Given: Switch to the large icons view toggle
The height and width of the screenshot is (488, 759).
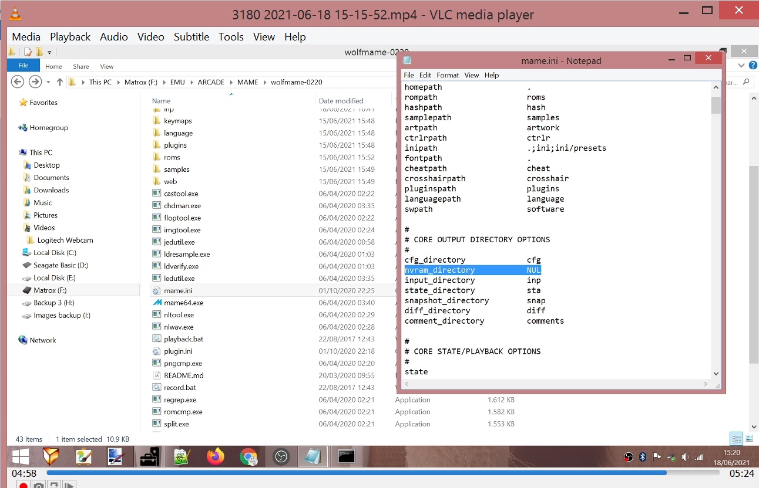Looking at the screenshot, I should coord(749,439).
